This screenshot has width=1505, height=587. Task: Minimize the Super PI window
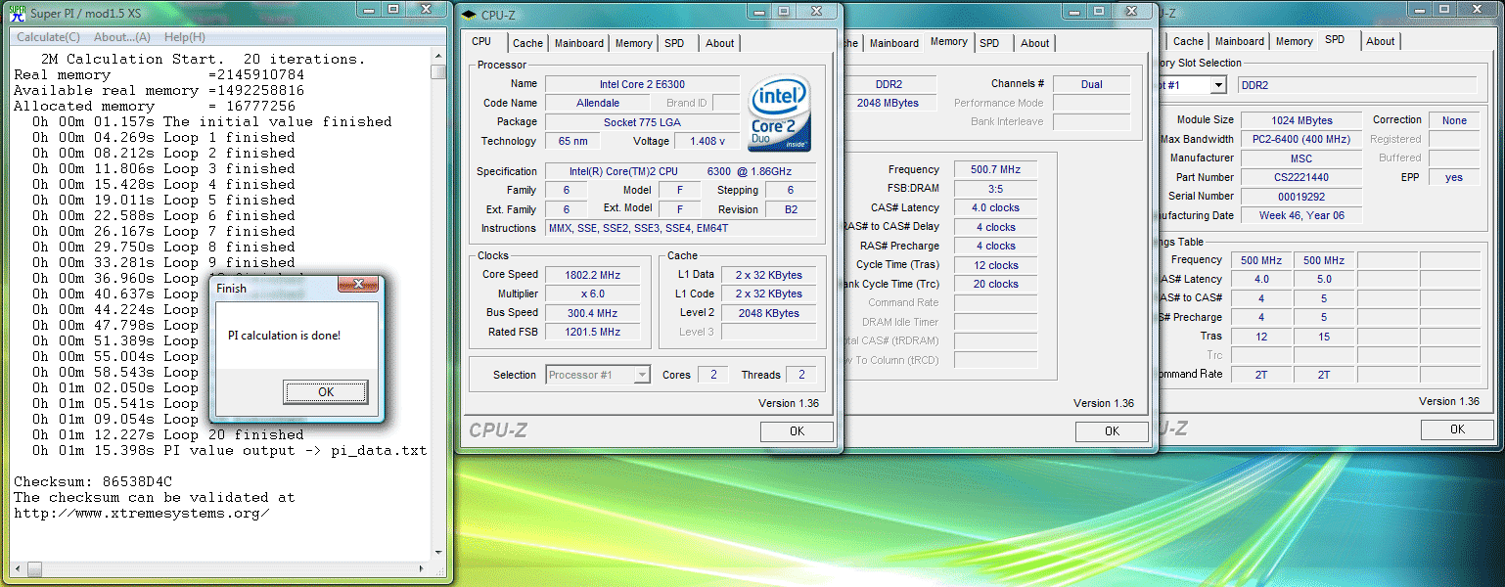367,9
